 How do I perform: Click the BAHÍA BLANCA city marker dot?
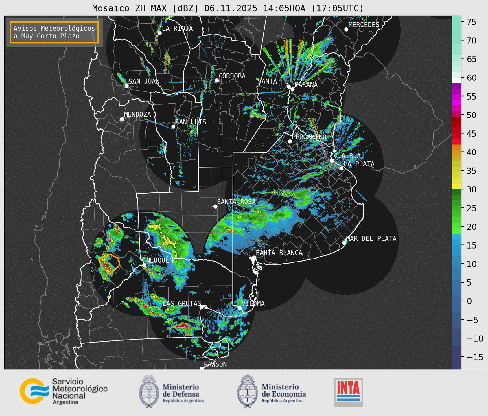[254, 257]
